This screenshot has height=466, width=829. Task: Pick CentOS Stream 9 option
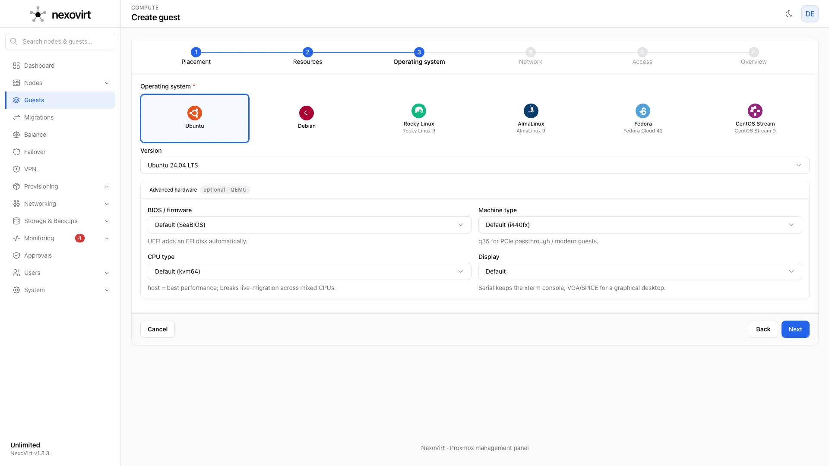tap(755, 118)
